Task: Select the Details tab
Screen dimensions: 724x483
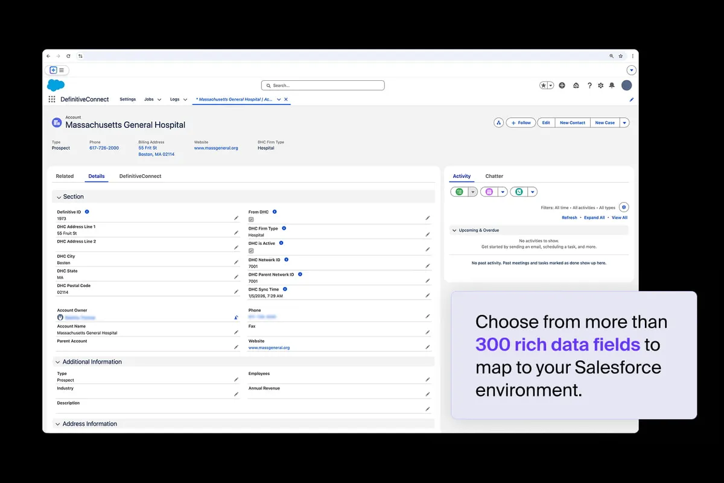Action: coord(97,176)
